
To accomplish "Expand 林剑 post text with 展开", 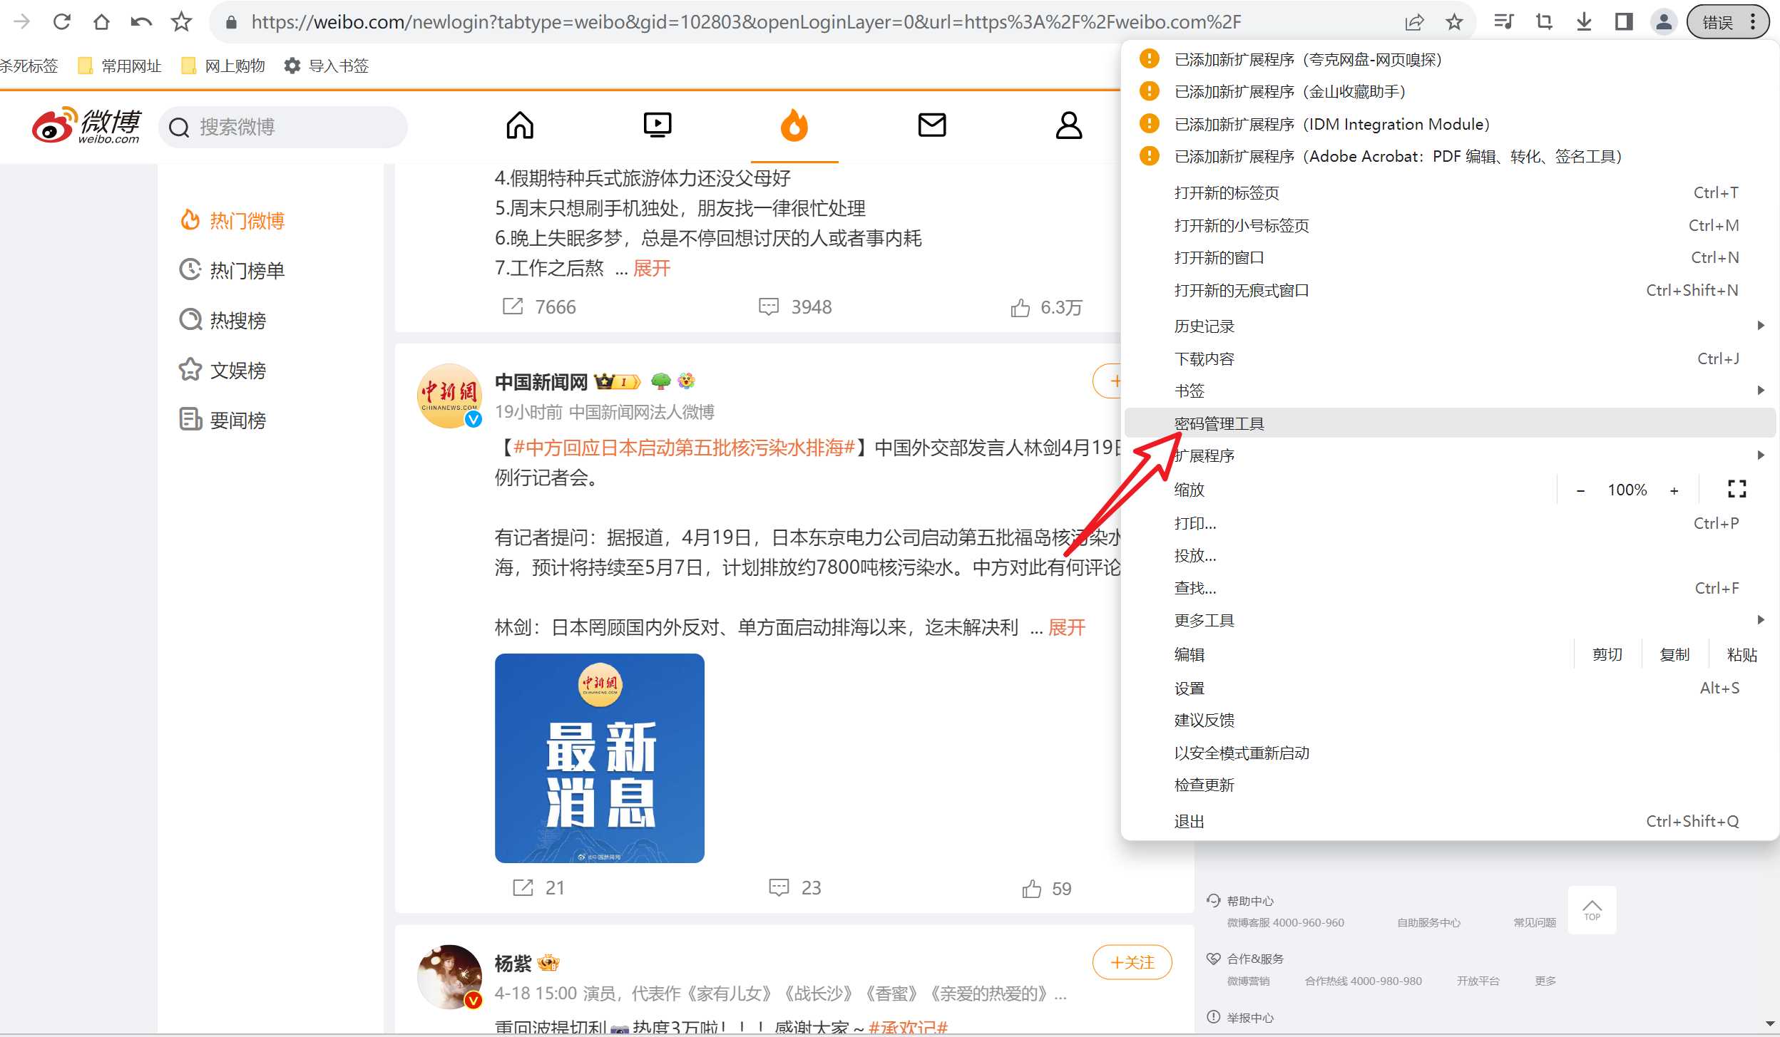I will (1067, 628).
